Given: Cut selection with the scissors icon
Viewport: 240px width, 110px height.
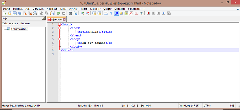Looking at the screenshot, I should point(41,13).
